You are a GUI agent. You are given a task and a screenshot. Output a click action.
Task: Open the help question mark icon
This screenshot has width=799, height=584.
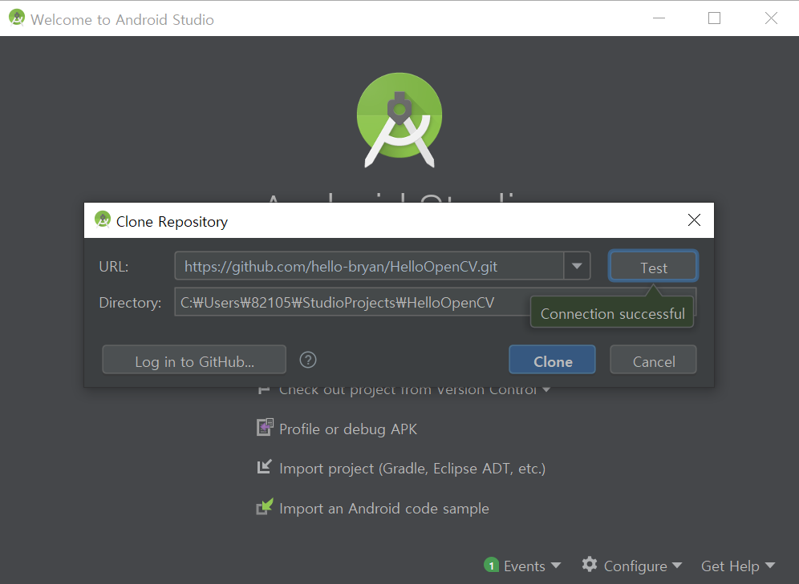(x=308, y=360)
